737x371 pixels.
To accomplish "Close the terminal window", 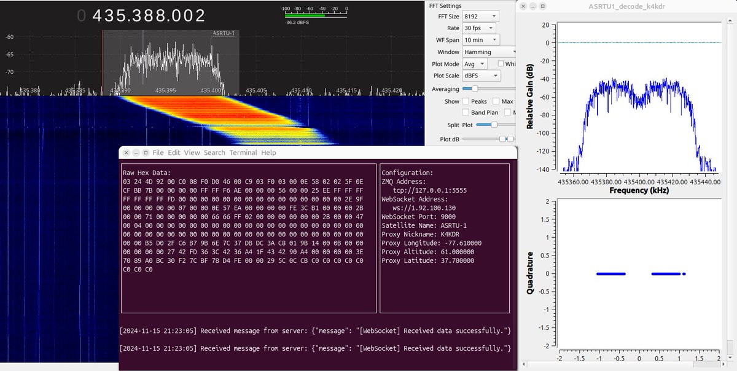I will tap(125, 152).
